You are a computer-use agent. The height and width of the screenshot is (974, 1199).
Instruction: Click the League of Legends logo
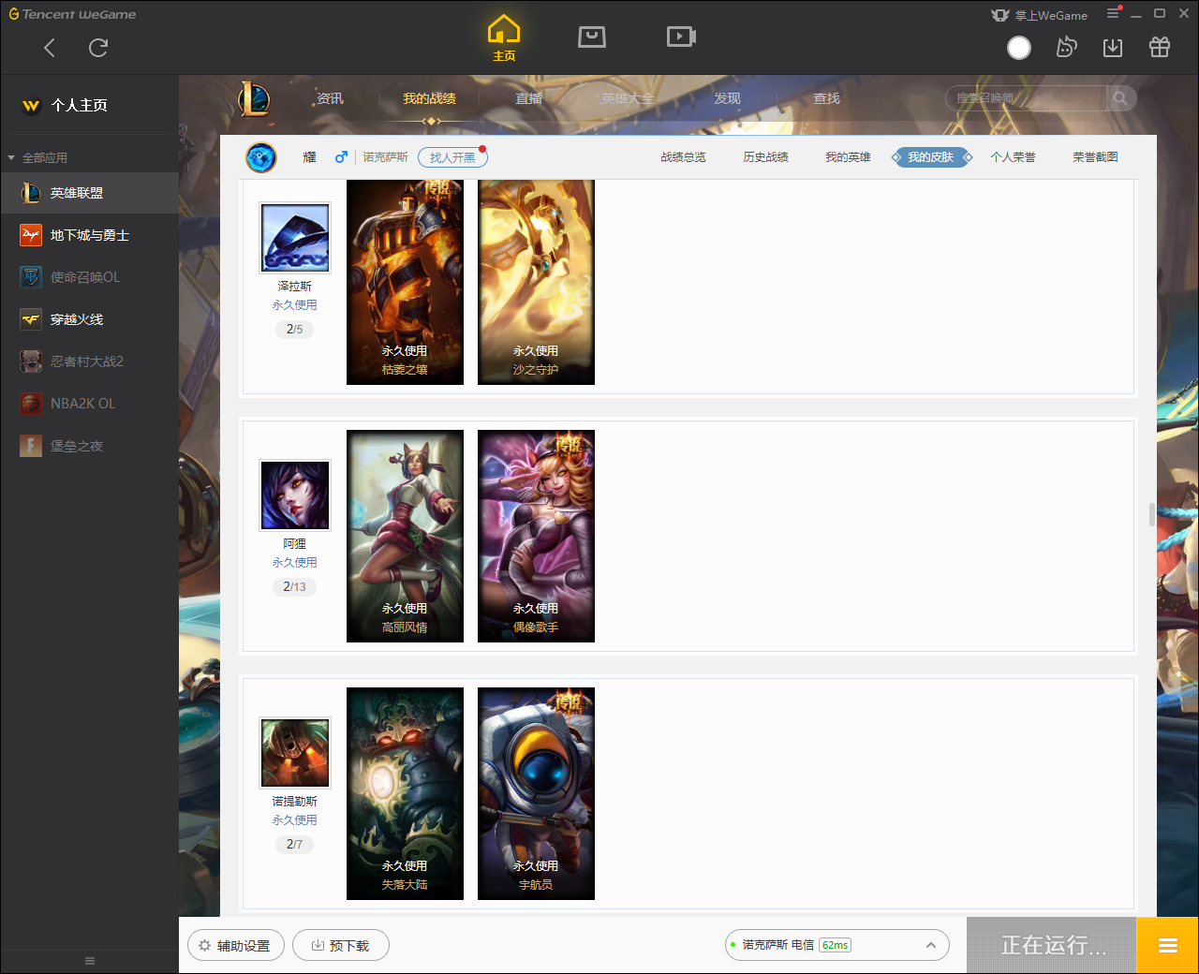point(254,98)
